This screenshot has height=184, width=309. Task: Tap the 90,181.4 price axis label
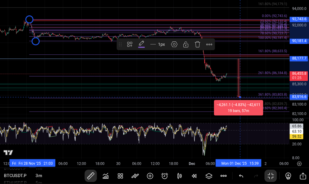coord(299,41)
